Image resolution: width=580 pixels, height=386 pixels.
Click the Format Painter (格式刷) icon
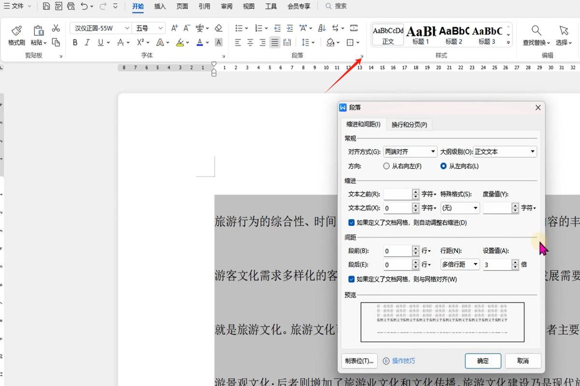point(16,35)
